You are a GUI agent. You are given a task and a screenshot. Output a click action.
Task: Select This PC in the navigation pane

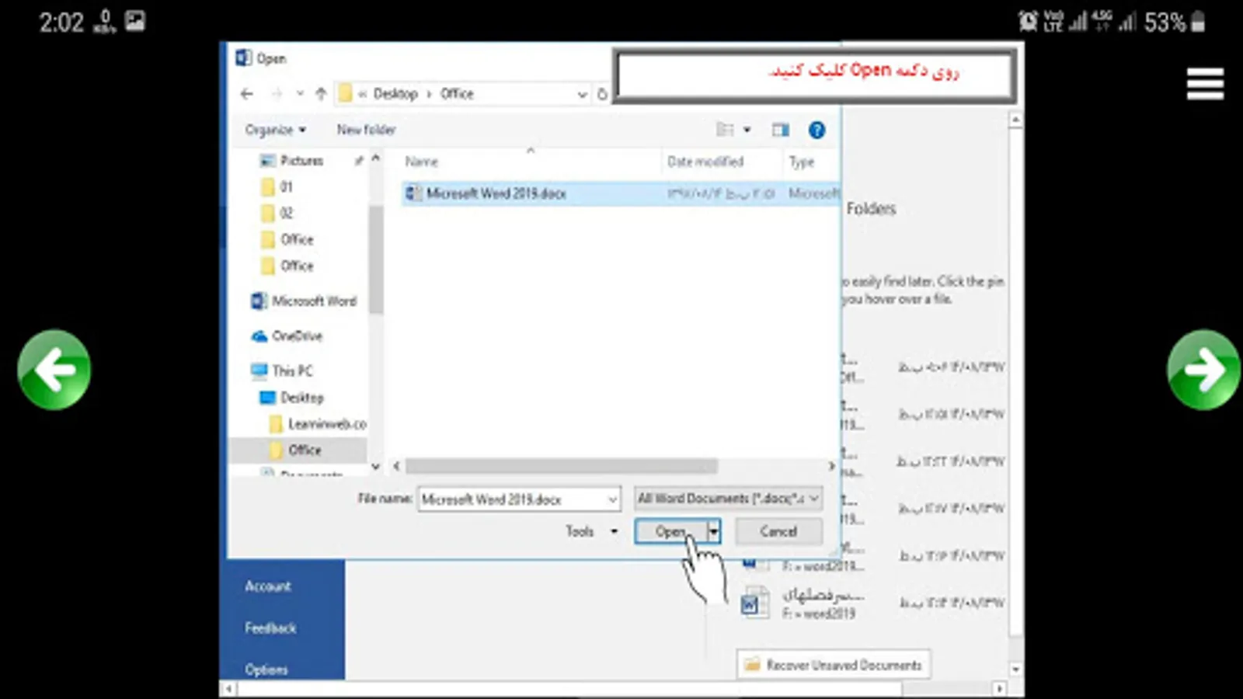click(x=282, y=371)
